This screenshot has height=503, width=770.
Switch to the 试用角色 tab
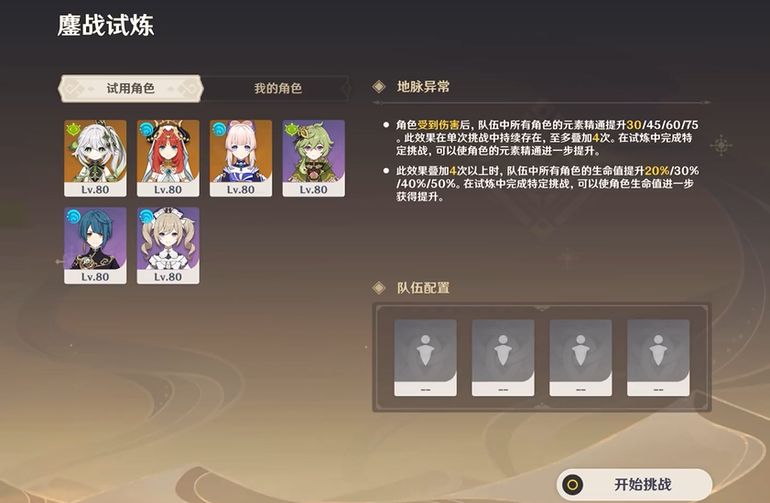[130, 89]
